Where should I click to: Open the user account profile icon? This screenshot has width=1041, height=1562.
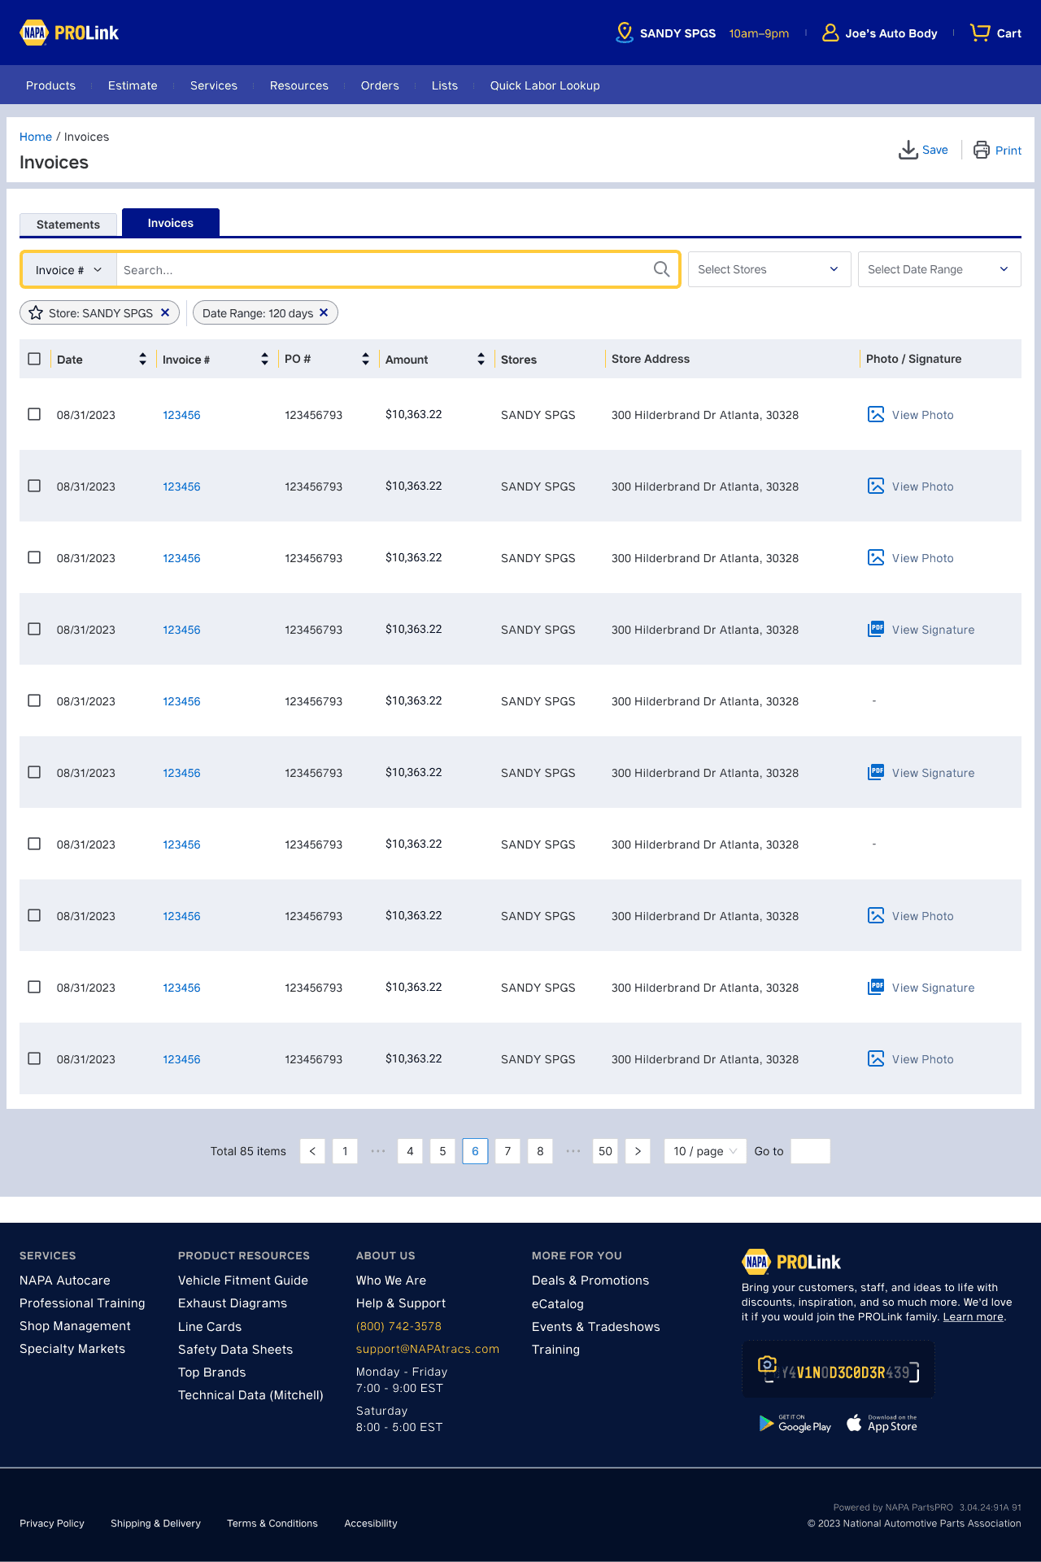coord(830,33)
